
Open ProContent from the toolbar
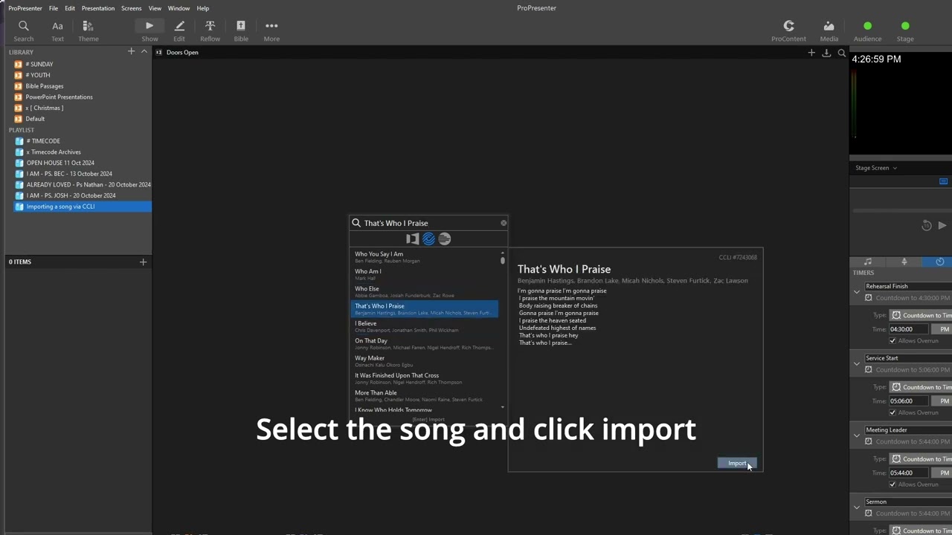click(x=788, y=30)
